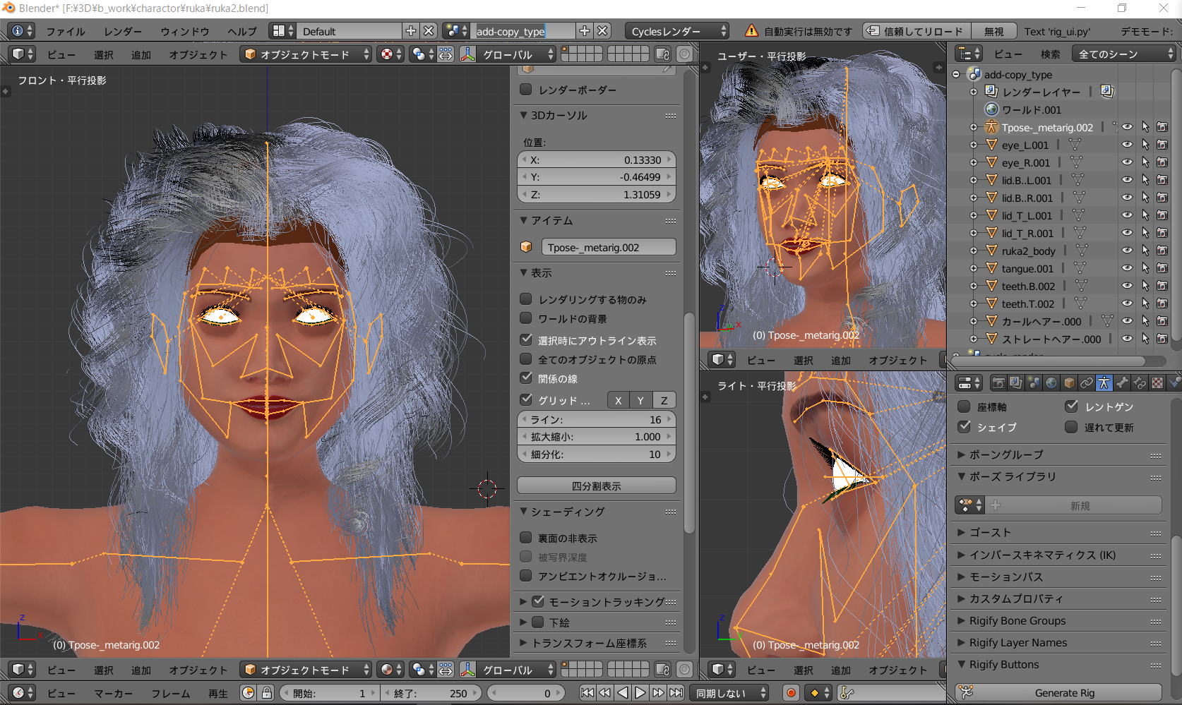Expand ruka2_body in the outliner tree
Viewport: 1182px width, 705px height.
(974, 251)
